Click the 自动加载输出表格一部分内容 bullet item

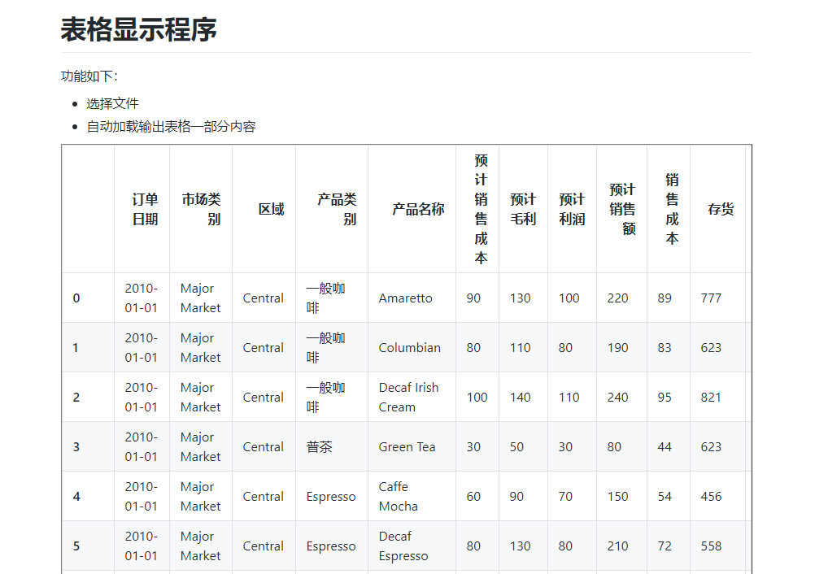click(171, 127)
